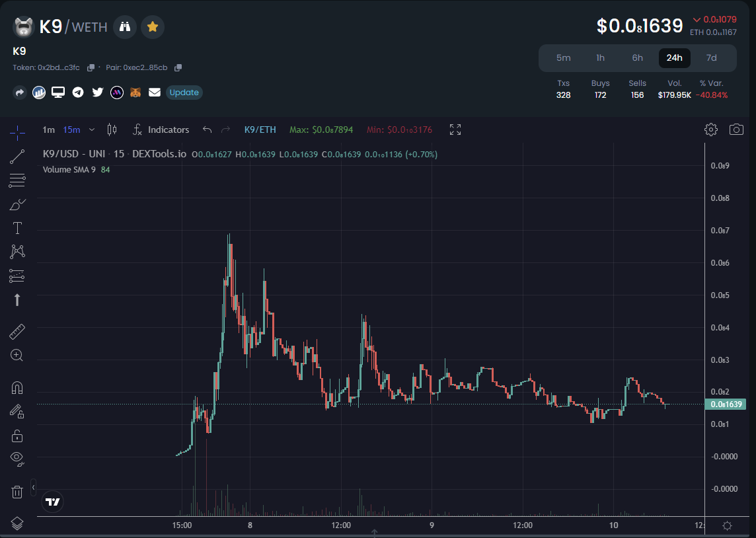Screen dimensions: 756x538
Task: Click the Update button
Action: (184, 93)
